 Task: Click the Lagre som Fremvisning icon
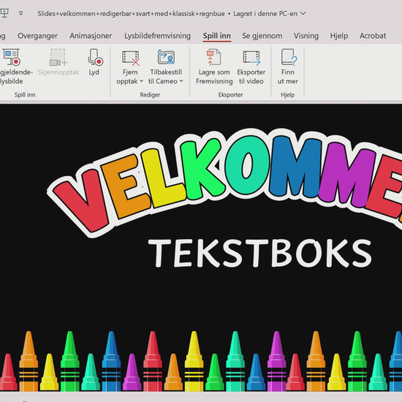tap(213, 57)
